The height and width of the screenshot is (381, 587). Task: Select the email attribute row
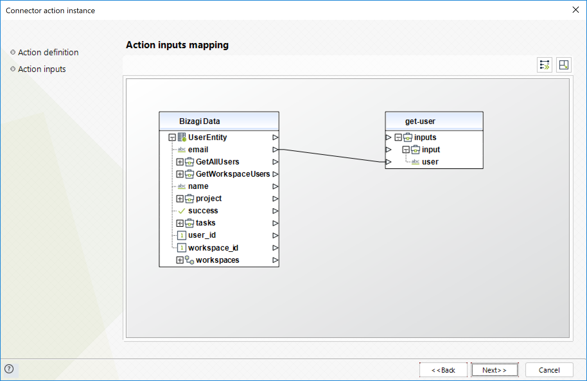[219, 149]
